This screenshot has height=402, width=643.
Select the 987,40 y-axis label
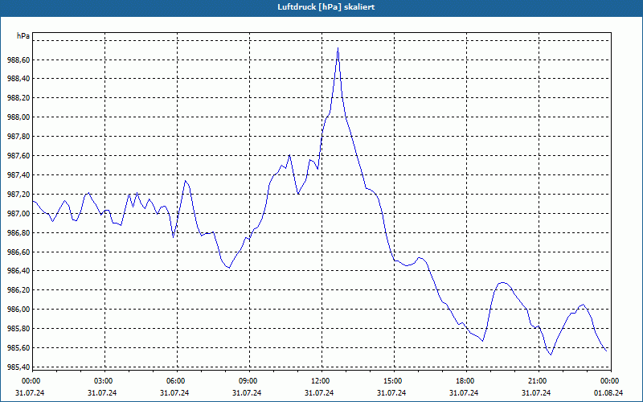pyautogui.click(x=18, y=175)
